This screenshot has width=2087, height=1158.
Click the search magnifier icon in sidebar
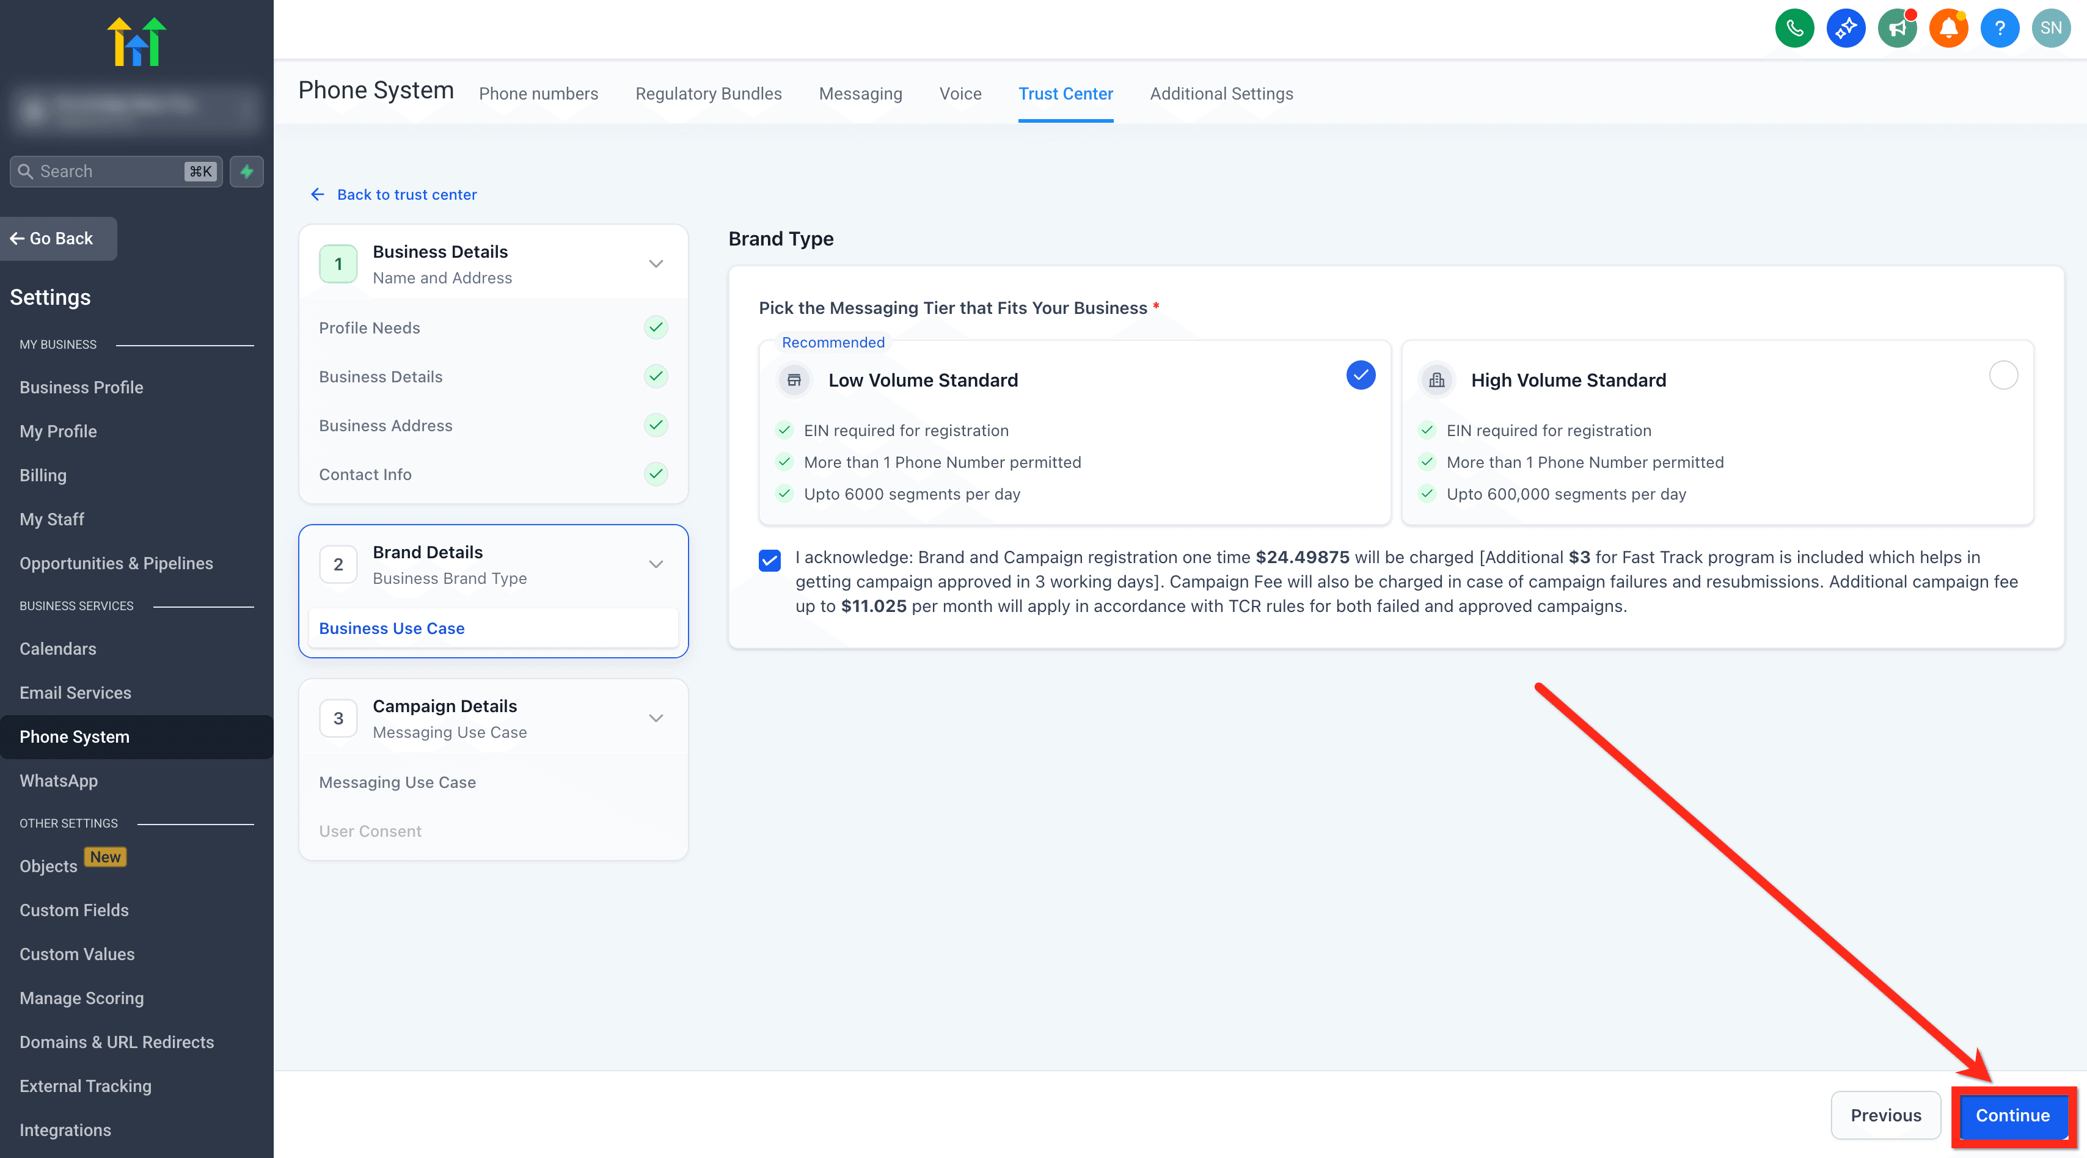[26, 172]
